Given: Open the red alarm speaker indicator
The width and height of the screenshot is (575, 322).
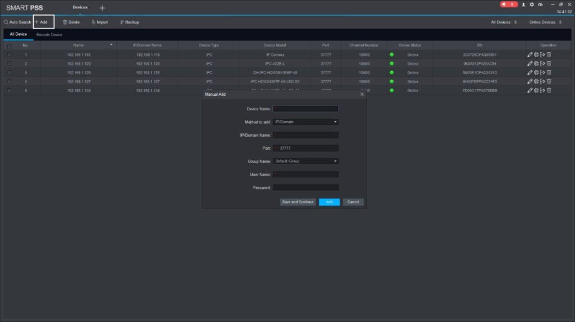Looking at the screenshot, I should tap(509, 4).
